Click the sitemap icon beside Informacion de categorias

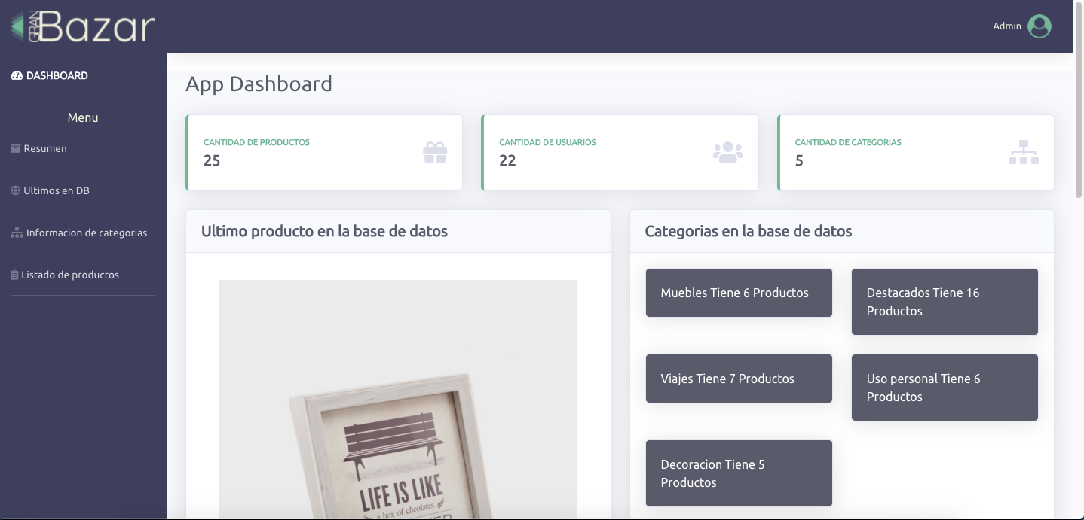pyautogui.click(x=17, y=233)
